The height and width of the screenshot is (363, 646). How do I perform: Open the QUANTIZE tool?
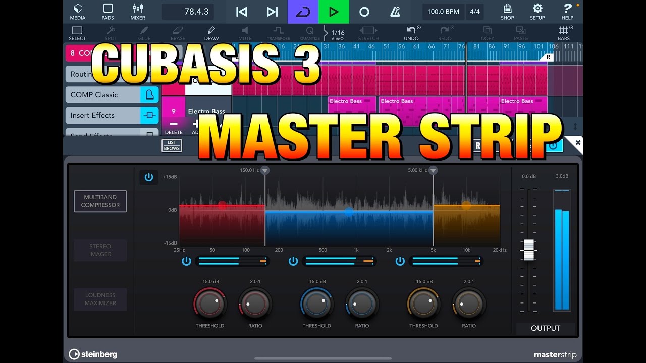[x=310, y=33]
